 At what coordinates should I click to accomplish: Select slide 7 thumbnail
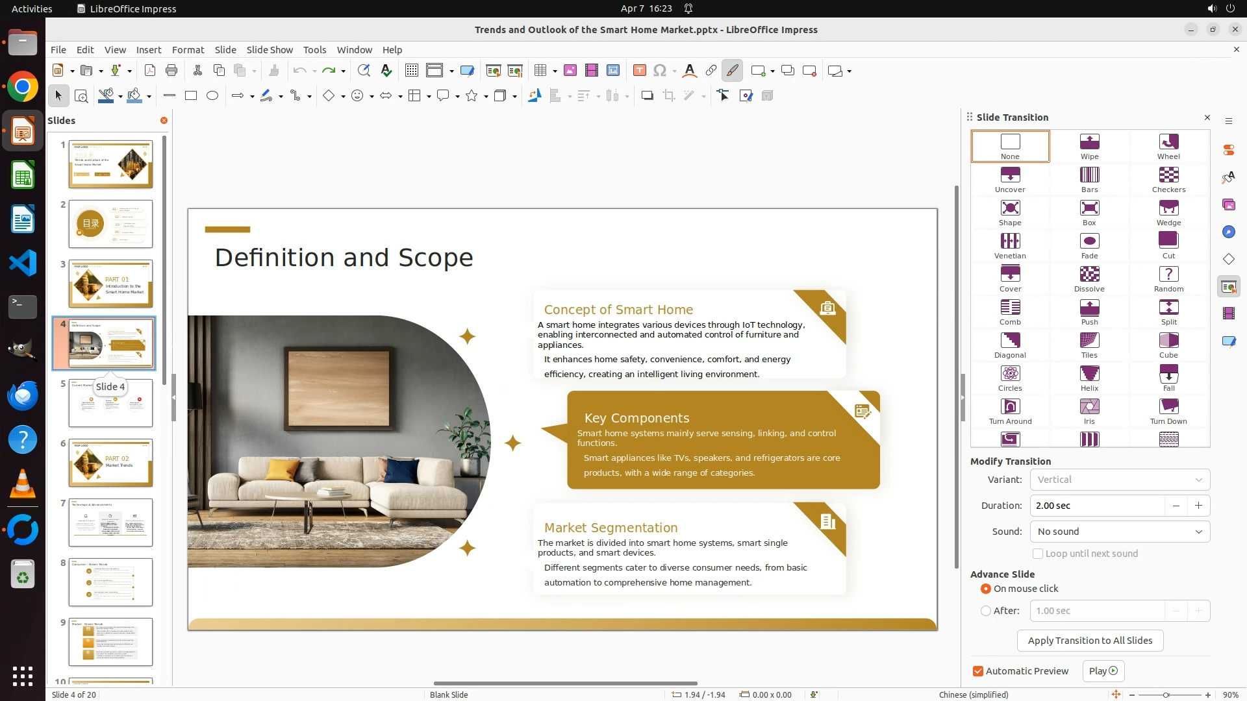point(110,523)
